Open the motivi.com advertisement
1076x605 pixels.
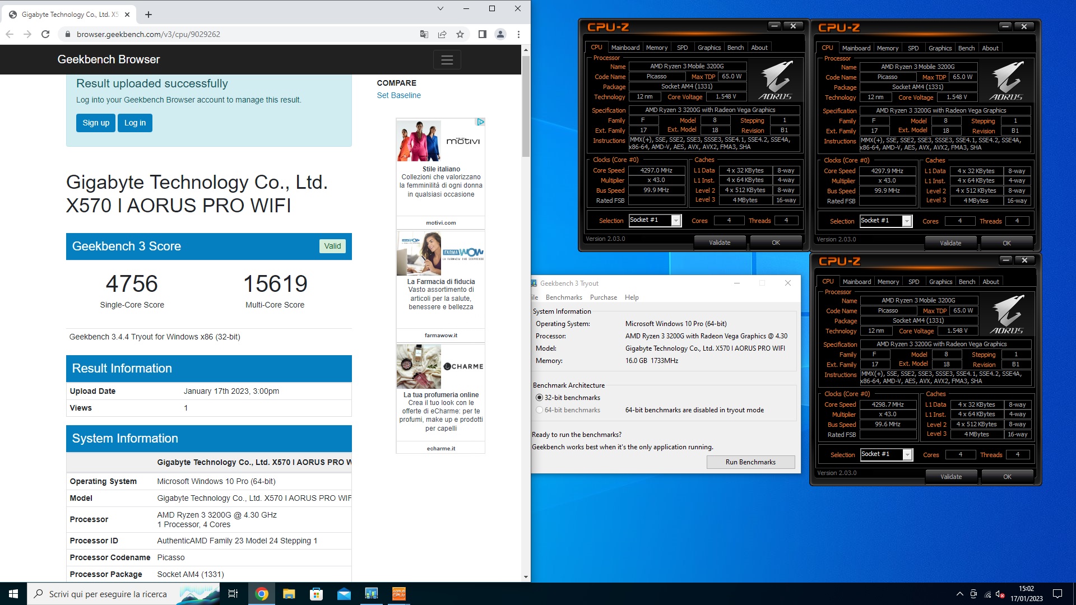pos(440,173)
